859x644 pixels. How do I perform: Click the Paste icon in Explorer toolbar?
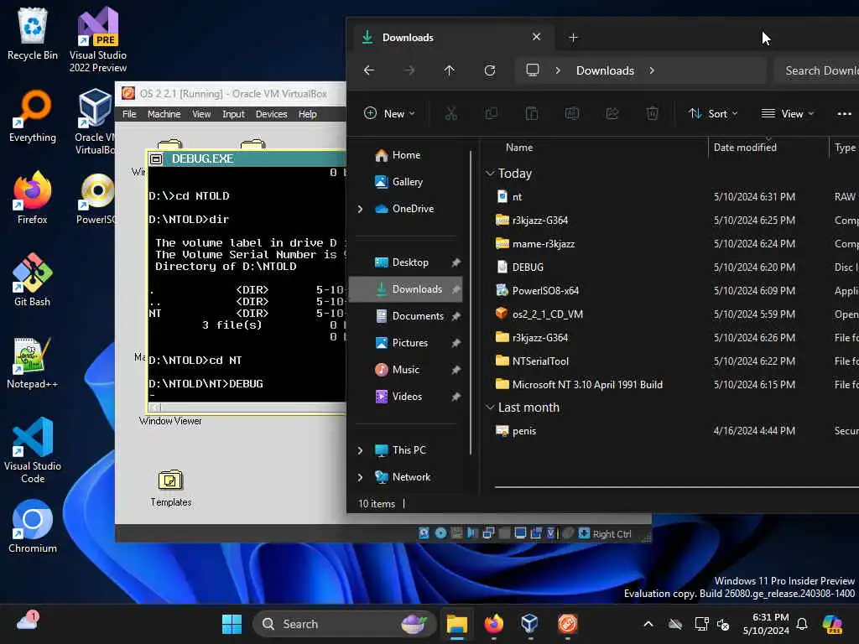[531, 113]
